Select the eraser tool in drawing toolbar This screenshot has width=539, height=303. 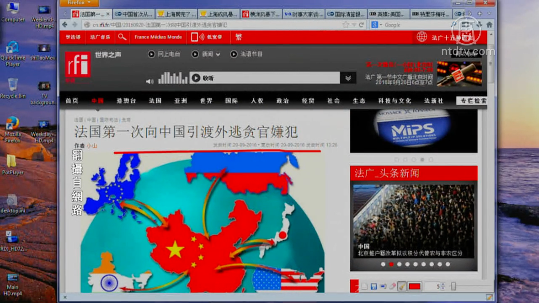tap(392, 286)
